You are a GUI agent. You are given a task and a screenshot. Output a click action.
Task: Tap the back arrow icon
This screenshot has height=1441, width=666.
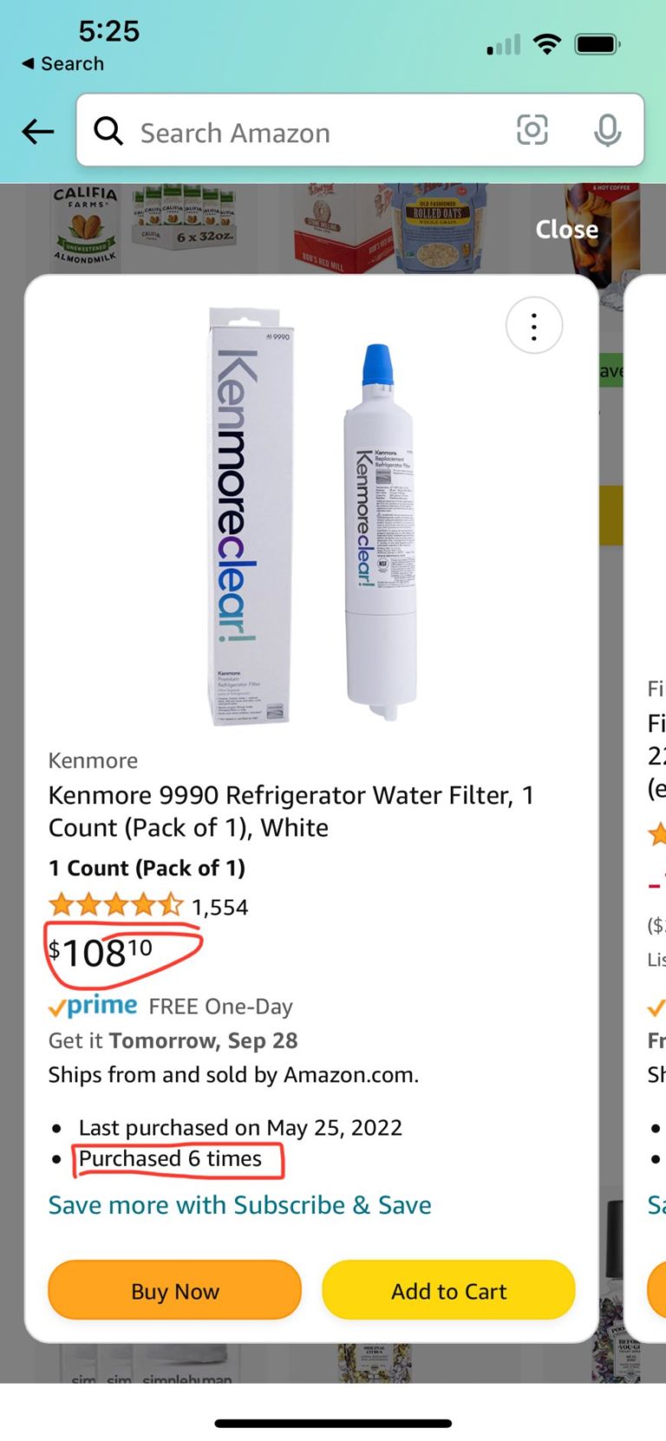tap(38, 132)
